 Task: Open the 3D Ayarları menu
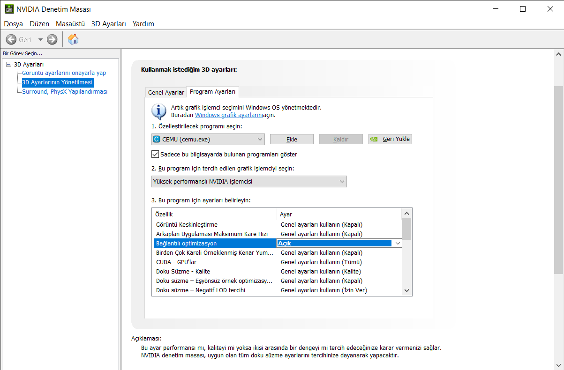109,24
